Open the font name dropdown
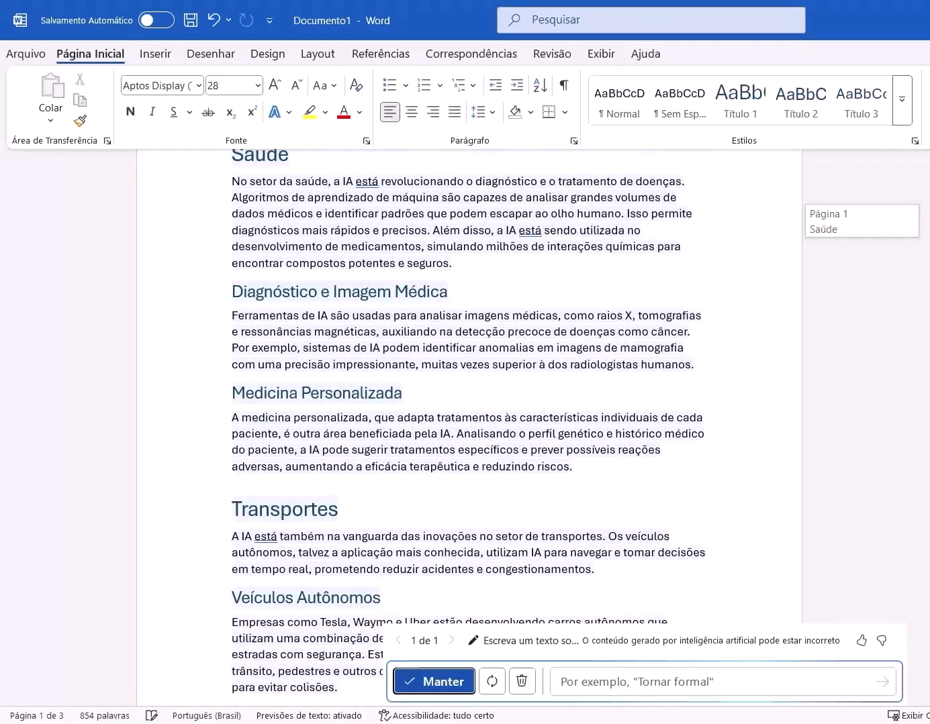 click(199, 85)
